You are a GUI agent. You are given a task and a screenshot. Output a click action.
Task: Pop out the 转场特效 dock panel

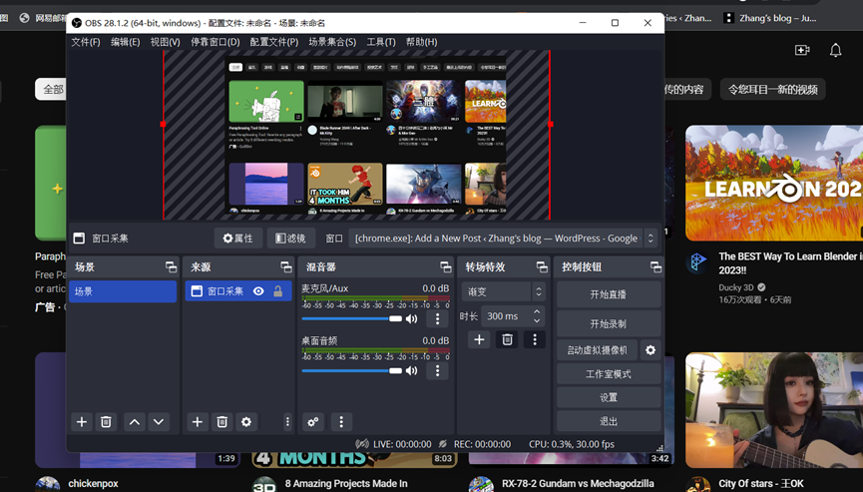pyautogui.click(x=542, y=266)
